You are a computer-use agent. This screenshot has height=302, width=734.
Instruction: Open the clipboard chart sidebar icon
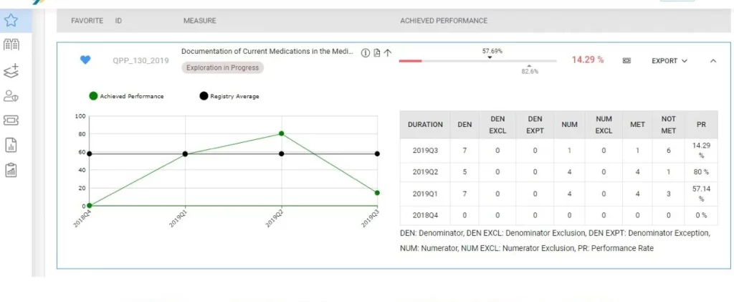pos(11,170)
